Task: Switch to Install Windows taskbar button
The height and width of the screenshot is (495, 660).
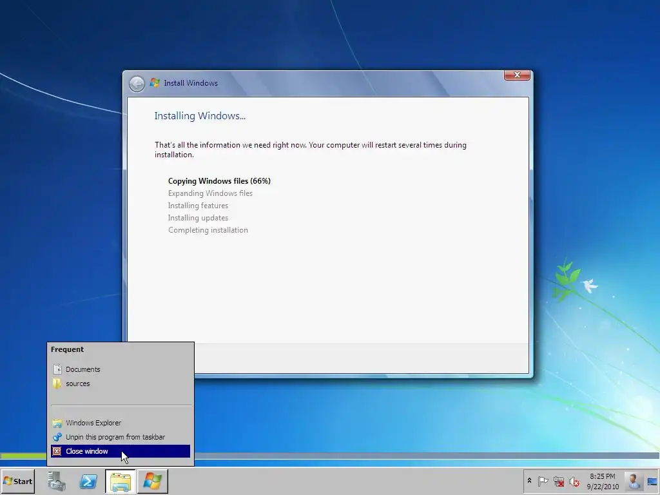Action: pyautogui.click(x=152, y=481)
